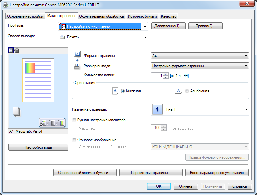Click the Отмена button

186,186
